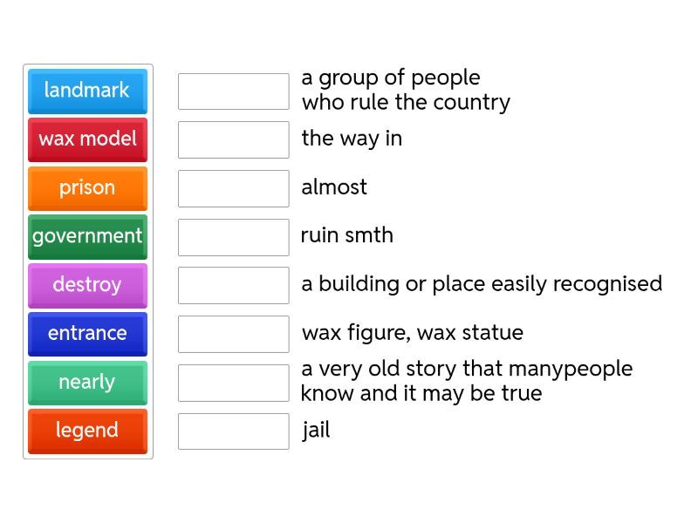Viewport: 698px width, 523px height.
Task: Click the 'jail' definition text
Action: tap(316, 431)
